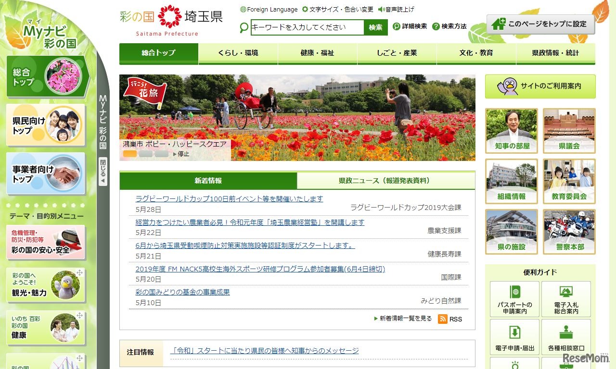The height and width of the screenshot is (369, 616).
Task: Open 詳細検索 advanced search
Action: click(x=410, y=26)
